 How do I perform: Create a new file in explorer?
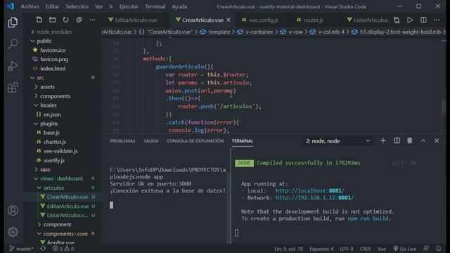click(39, 20)
